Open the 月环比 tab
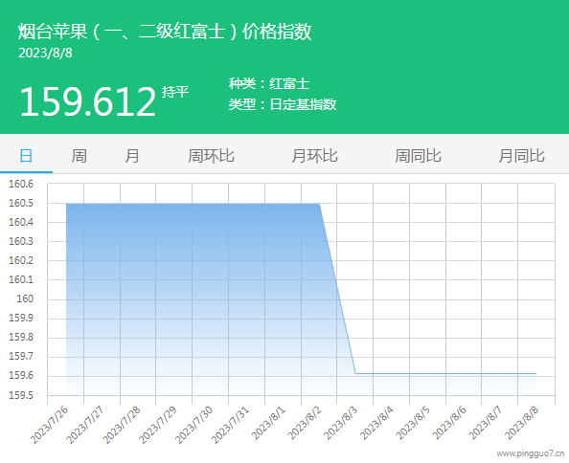The width and height of the screenshot is (569, 463). 314,156
